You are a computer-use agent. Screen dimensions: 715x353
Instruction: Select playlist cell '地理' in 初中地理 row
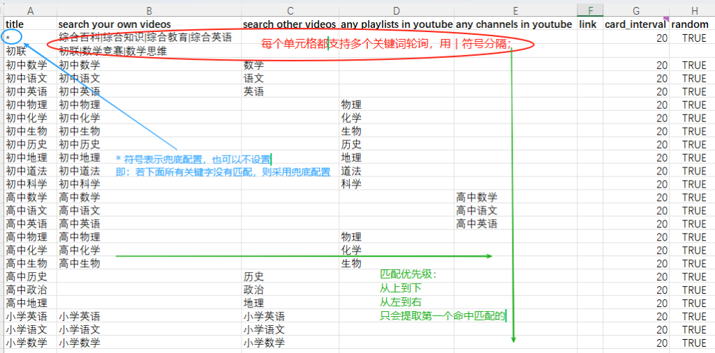[397, 158]
